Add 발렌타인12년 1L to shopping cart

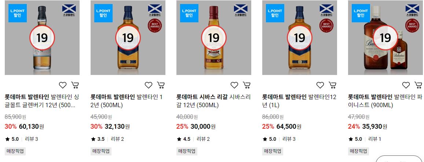pos(333,85)
